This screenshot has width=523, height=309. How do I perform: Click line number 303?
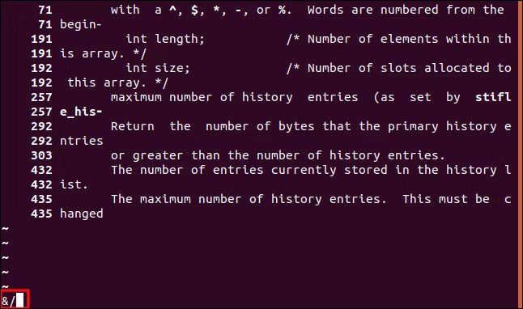(41, 155)
